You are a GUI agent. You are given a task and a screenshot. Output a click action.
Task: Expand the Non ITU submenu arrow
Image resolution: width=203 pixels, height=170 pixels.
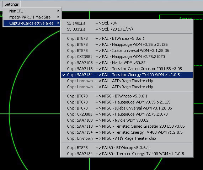click(58, 11)
